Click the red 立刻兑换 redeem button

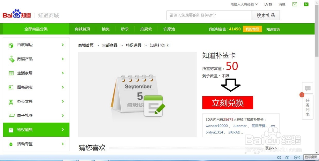click(x=228, y=103)
